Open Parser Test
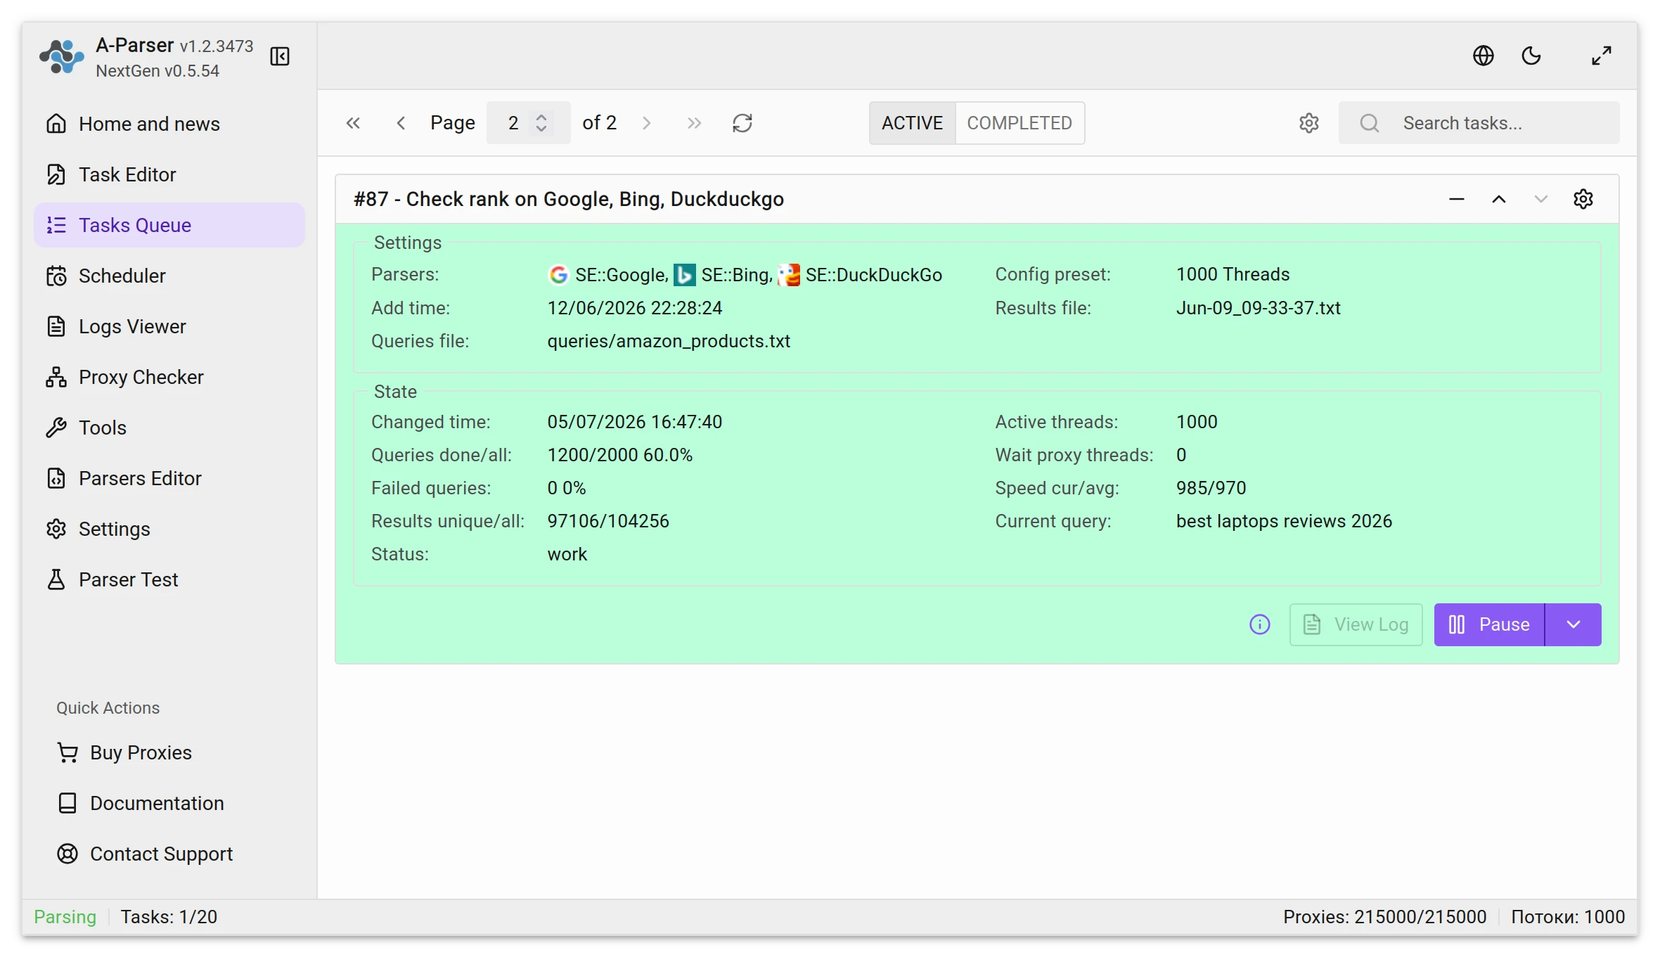This screenshot has height=957, width=1660. pos(169,579)
